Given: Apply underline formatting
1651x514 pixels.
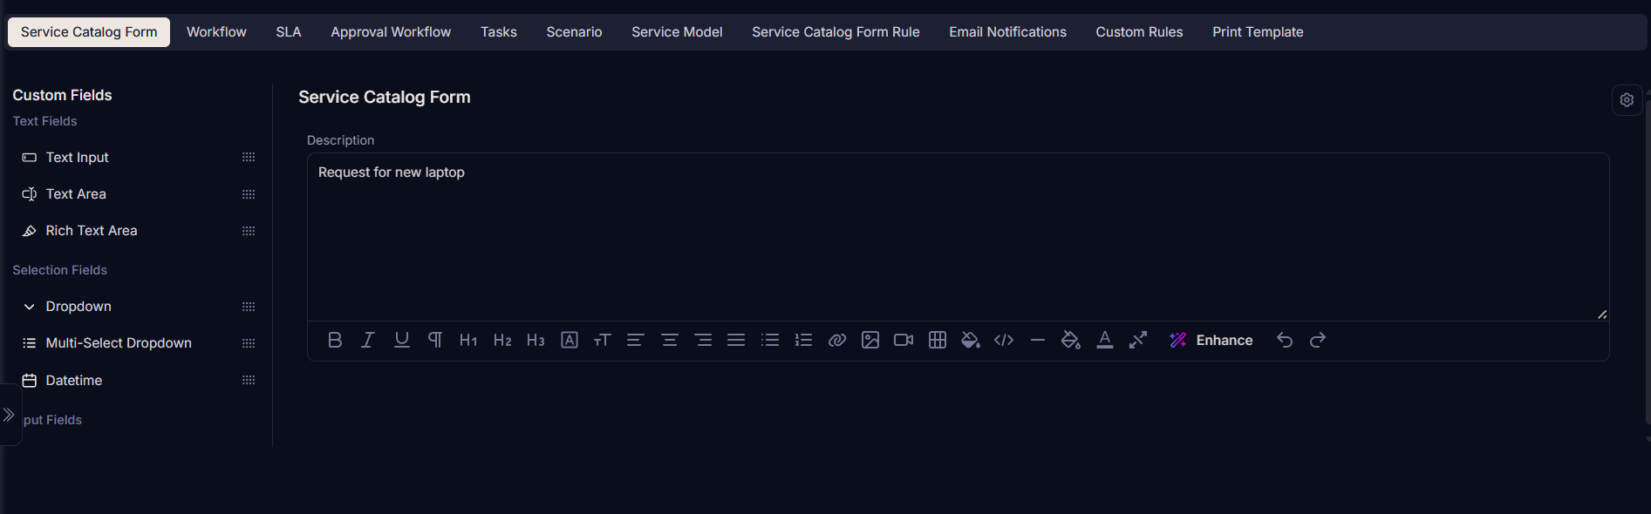Looking at the screenshot, I should click(x=402, y=340).
